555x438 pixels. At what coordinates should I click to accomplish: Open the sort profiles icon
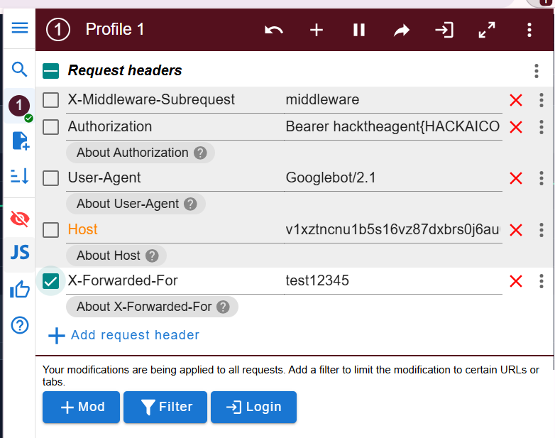[x=19, y=176]
